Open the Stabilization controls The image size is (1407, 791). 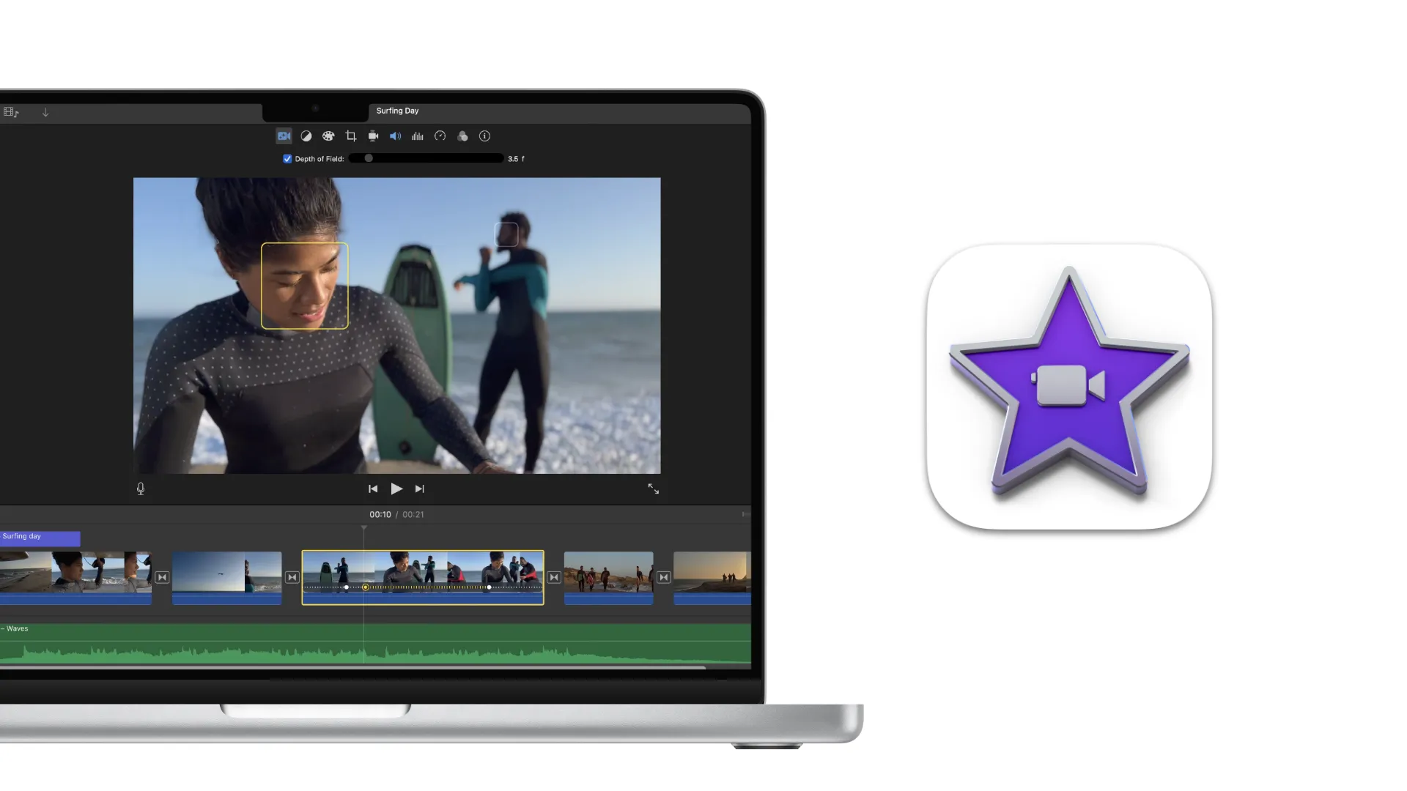pyautogui.click(x=373, y=136)
